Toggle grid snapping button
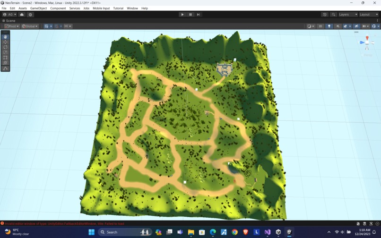381x238 pixels. click(x=57, y=26)
